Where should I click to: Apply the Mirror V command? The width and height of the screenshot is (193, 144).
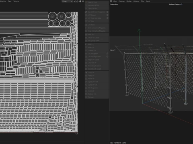click(x=96, y=48)
